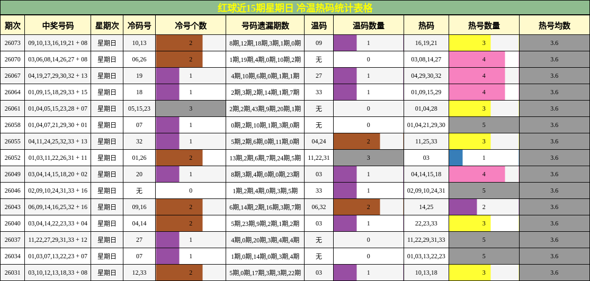Click gray cold count bar in row 26061
This screenshot has width=590, height=281.
(x=191, y=108)
